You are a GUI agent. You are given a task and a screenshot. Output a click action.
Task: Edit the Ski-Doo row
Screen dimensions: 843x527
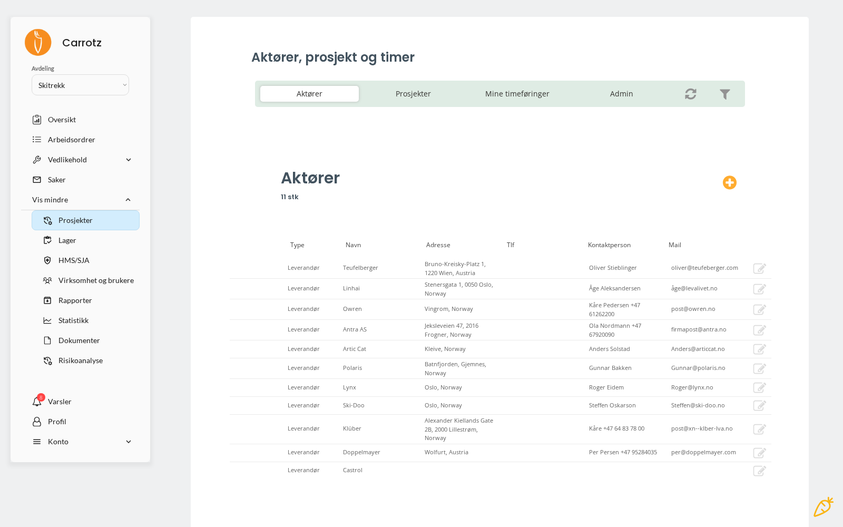click(759, 405)
